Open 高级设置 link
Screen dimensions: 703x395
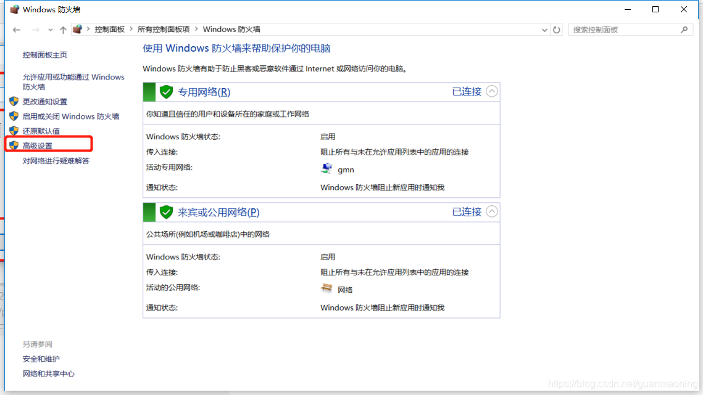(x=38, y=146)
